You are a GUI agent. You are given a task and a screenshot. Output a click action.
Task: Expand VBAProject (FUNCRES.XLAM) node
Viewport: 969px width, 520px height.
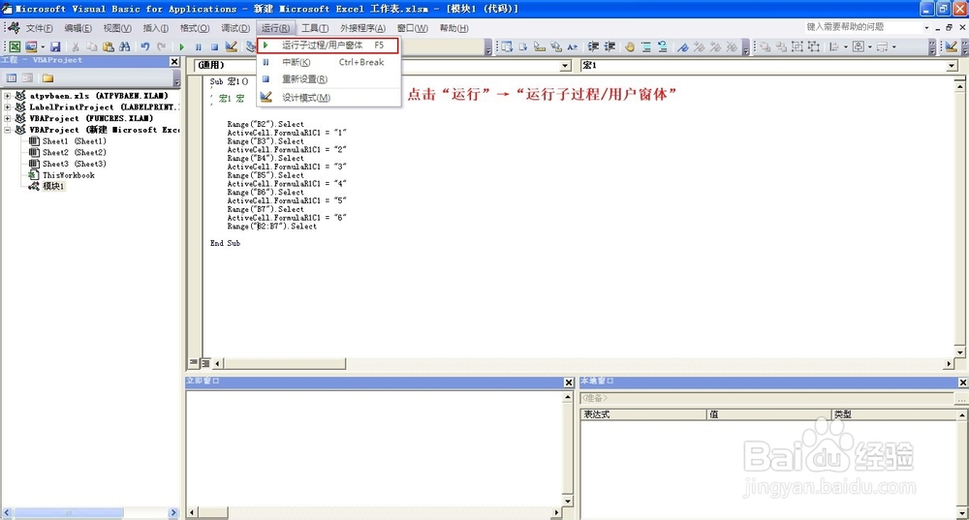[x=8, y=118]
